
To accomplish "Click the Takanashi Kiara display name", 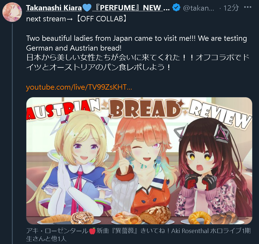I will (54, 8).
